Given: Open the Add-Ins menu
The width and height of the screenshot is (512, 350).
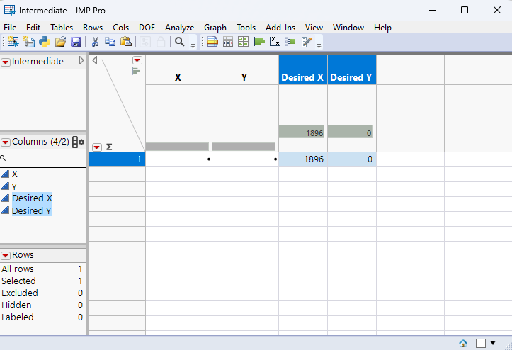Looking at the screenshot, I should (280, 28).
